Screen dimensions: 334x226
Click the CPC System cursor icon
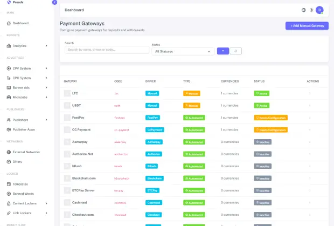pyautogui.click(x=9, y=78)
